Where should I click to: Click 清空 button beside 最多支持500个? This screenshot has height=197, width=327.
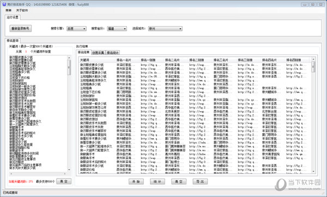point(64,181)
